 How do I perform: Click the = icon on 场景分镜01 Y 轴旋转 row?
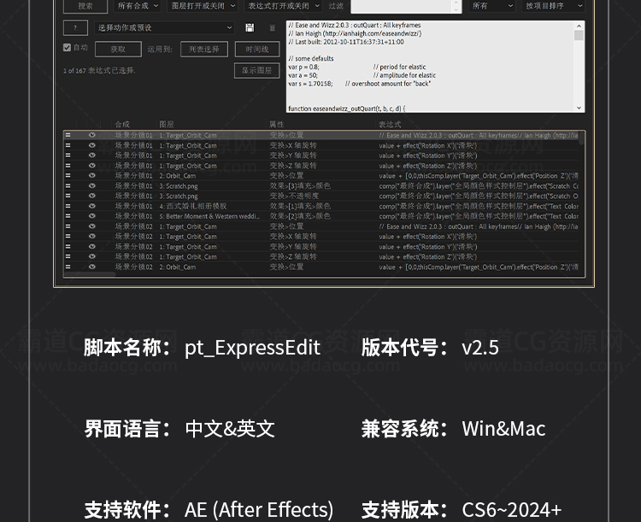(68, 155)
